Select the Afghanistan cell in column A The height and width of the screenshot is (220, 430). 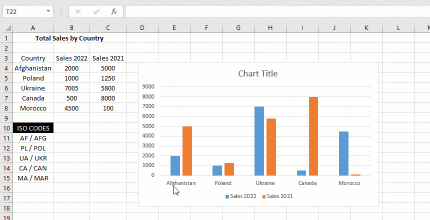coord(33,68)
